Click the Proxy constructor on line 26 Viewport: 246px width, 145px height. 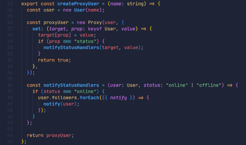tap(95, 22)
